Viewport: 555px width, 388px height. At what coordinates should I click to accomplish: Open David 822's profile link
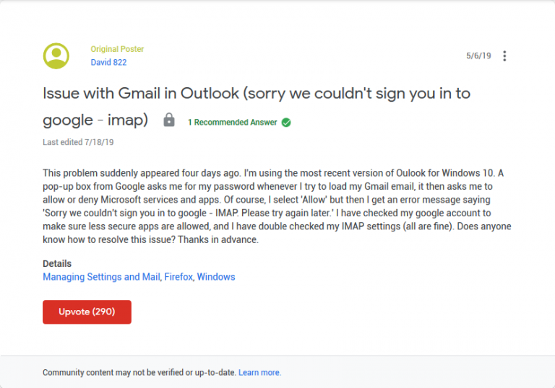click(108, 63)
